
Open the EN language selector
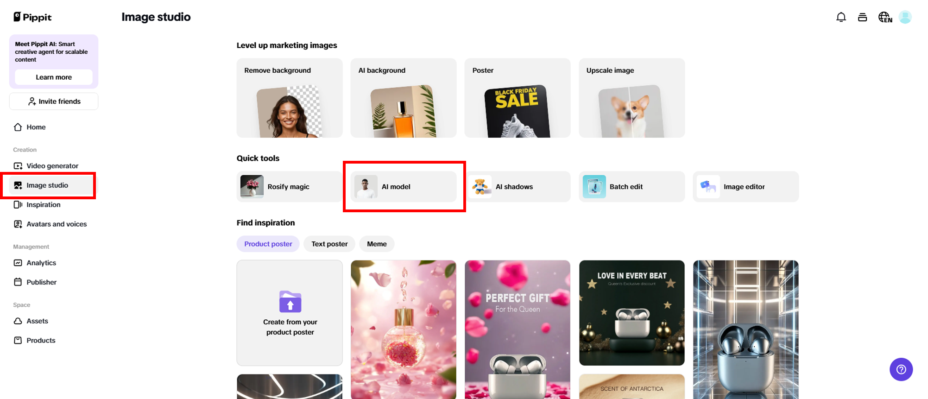[885, 17]
